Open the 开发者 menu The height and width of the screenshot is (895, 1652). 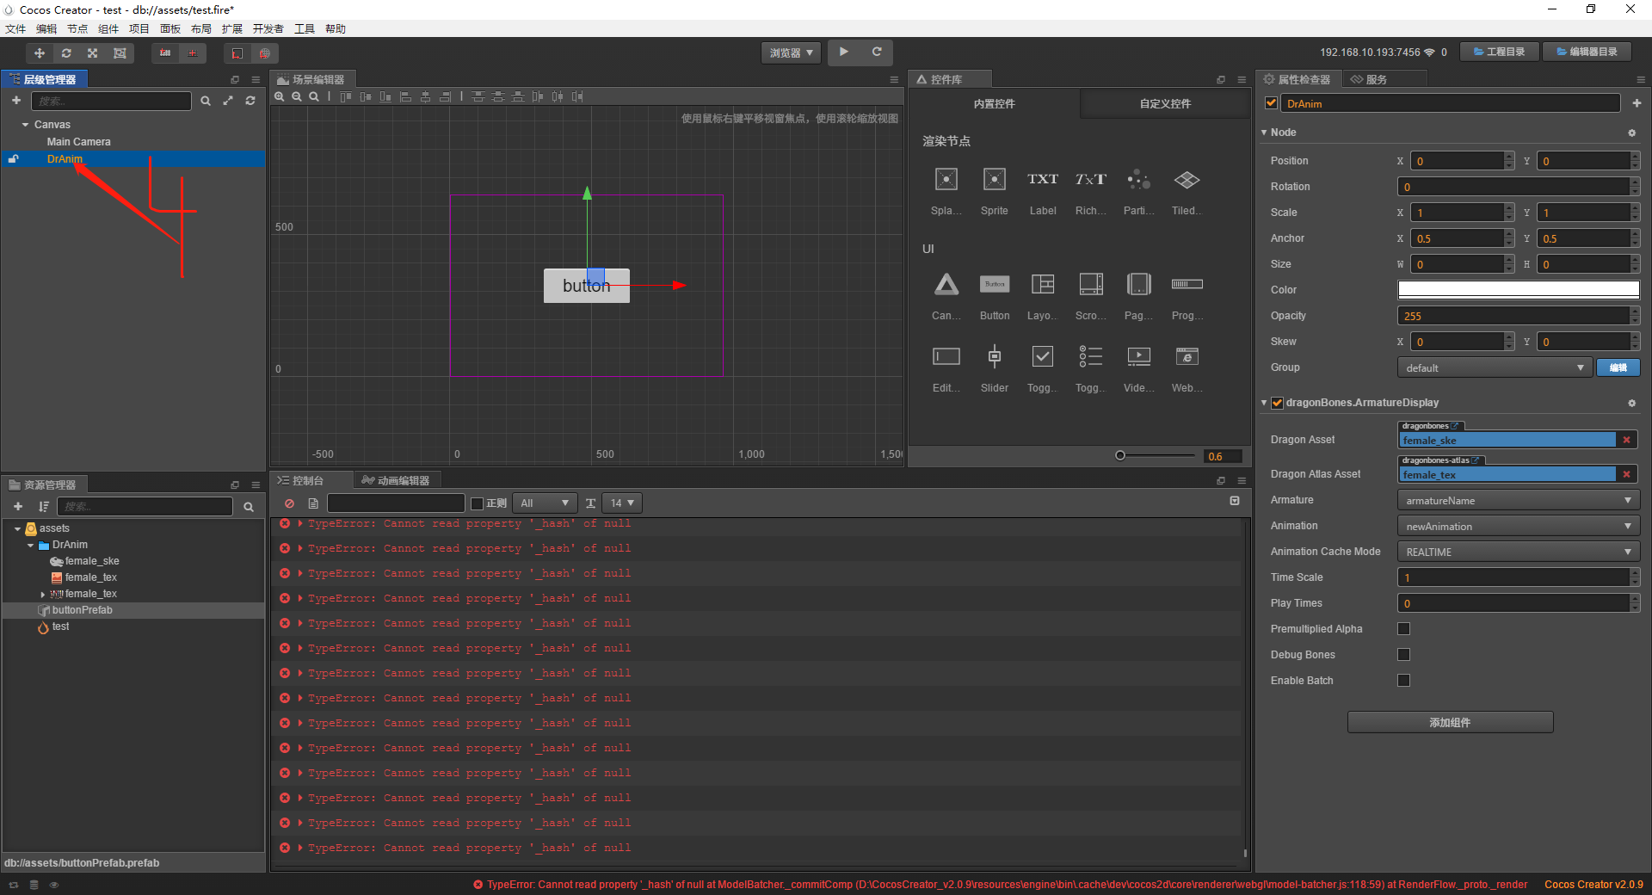click(268, 28)
